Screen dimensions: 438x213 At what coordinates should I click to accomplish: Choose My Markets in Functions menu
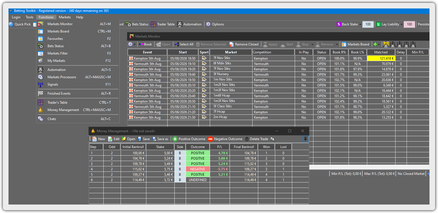tap(78, 61)
